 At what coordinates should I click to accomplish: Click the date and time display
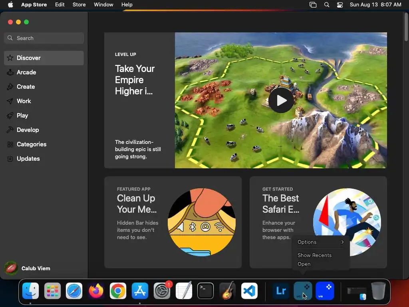[375, 4]
